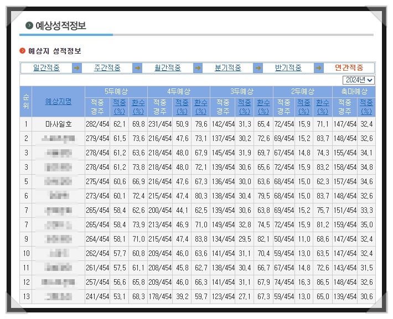The image size is (393, 319).
Task: Click the 231/454 cell
Action: pos(160,124)
